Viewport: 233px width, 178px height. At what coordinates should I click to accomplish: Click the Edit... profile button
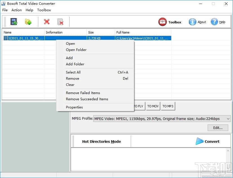click(218, 128)
